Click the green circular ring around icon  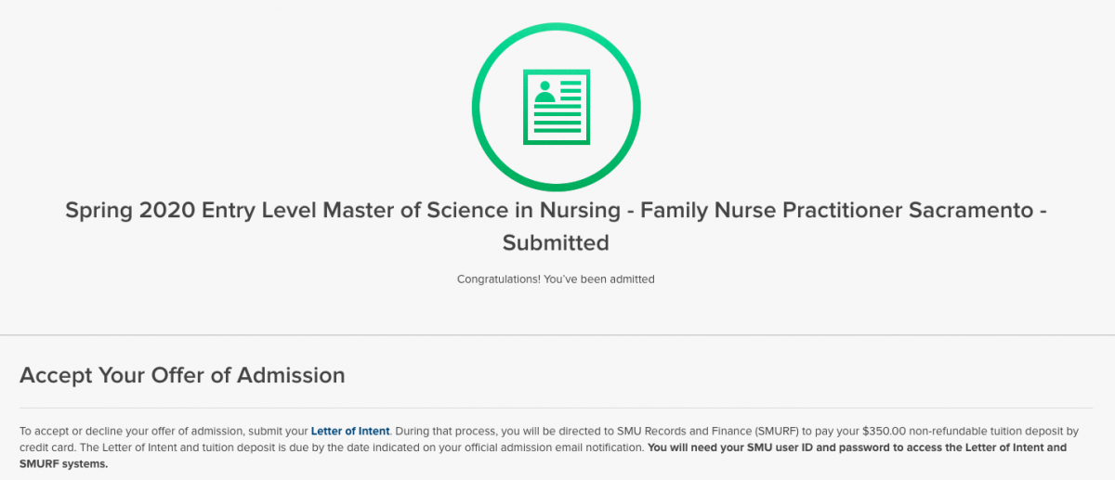click(556, 107)
